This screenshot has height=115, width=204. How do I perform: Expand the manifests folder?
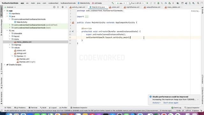7,13
